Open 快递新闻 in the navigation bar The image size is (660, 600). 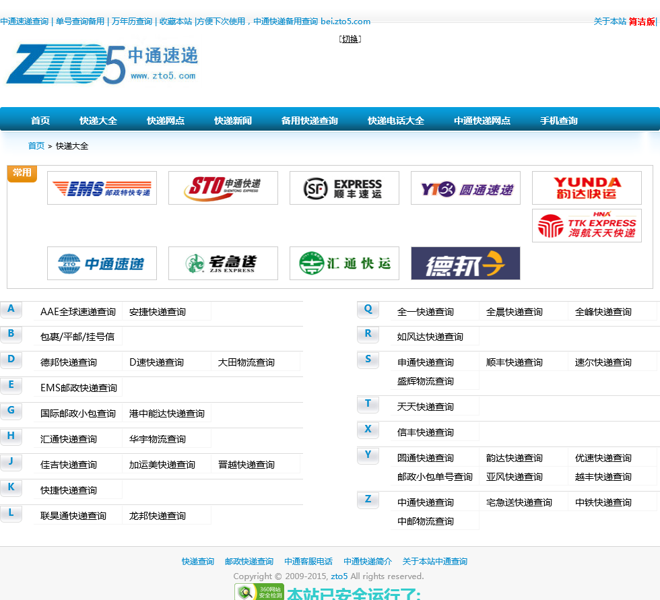tap(233, 121)
